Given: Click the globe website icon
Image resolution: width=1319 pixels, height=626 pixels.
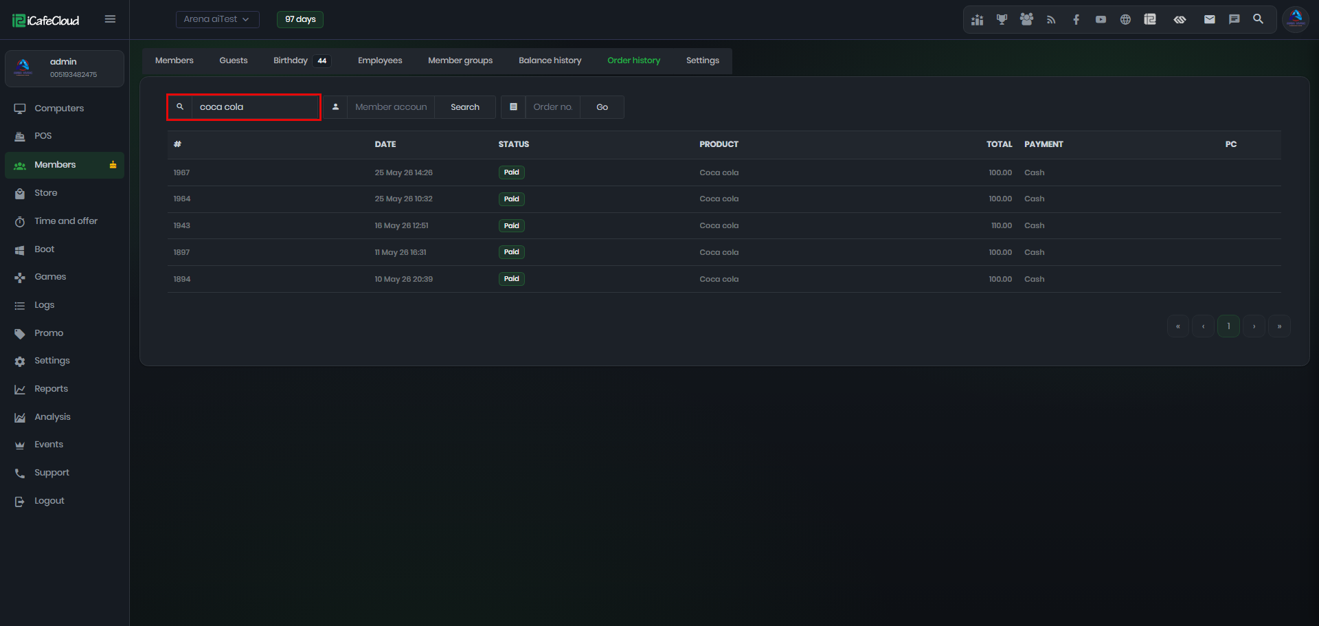Looking at the screenshot, I should tap(1125, 19).
